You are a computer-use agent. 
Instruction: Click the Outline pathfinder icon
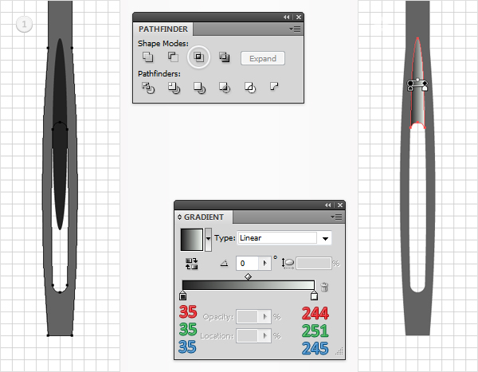coord(250,88)
